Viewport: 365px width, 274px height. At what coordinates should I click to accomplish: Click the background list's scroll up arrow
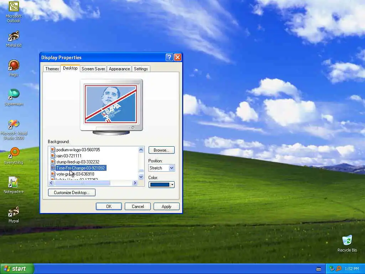(141, 149)
